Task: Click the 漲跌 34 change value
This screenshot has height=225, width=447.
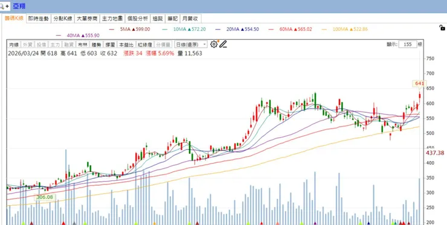Action: click(x=132, y=53)
